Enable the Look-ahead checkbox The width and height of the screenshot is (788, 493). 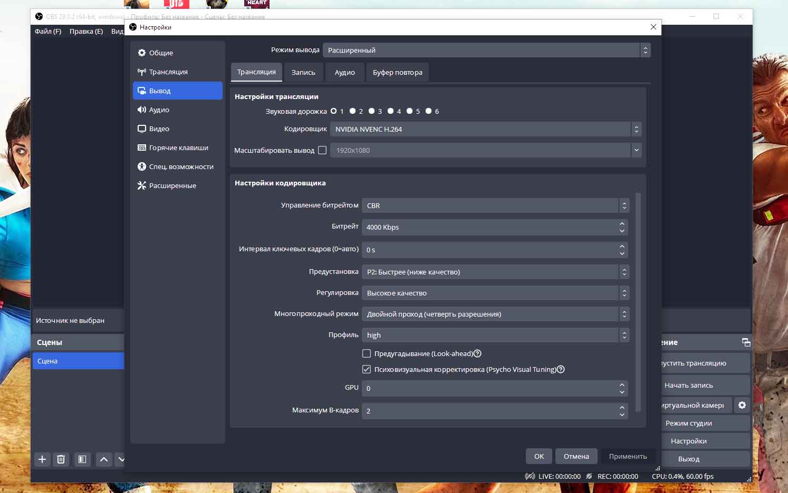coord(367,353)
